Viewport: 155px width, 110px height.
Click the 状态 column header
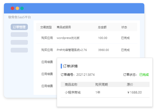[x=124, y=27]
